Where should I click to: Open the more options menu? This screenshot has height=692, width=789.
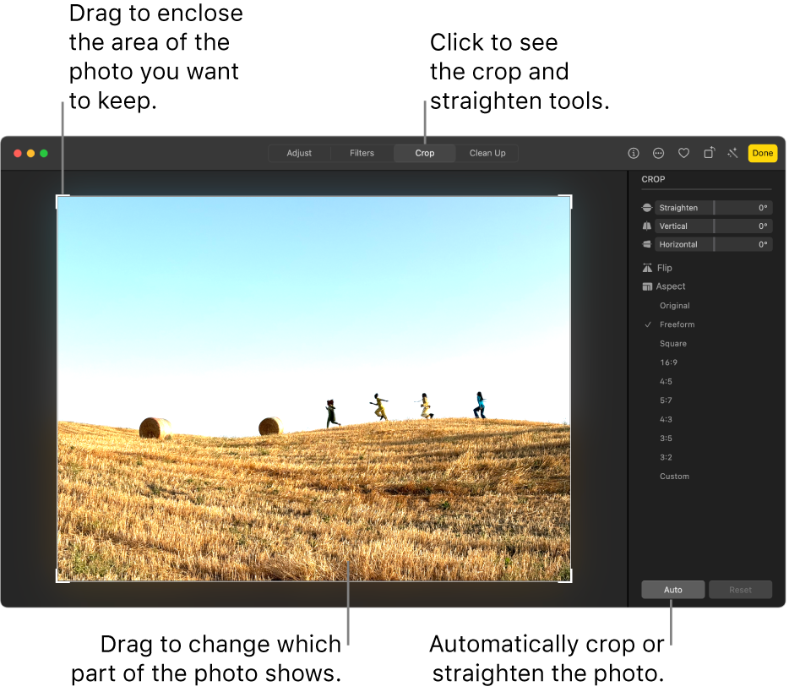658,153
